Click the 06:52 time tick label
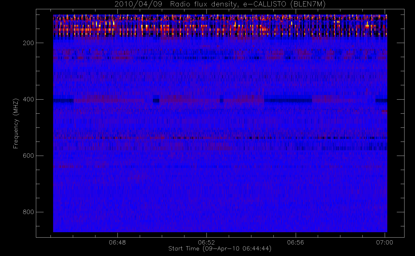415x256 pixels. tap(206, 242)
